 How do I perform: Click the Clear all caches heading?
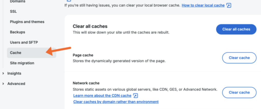(x=90, y=26)
